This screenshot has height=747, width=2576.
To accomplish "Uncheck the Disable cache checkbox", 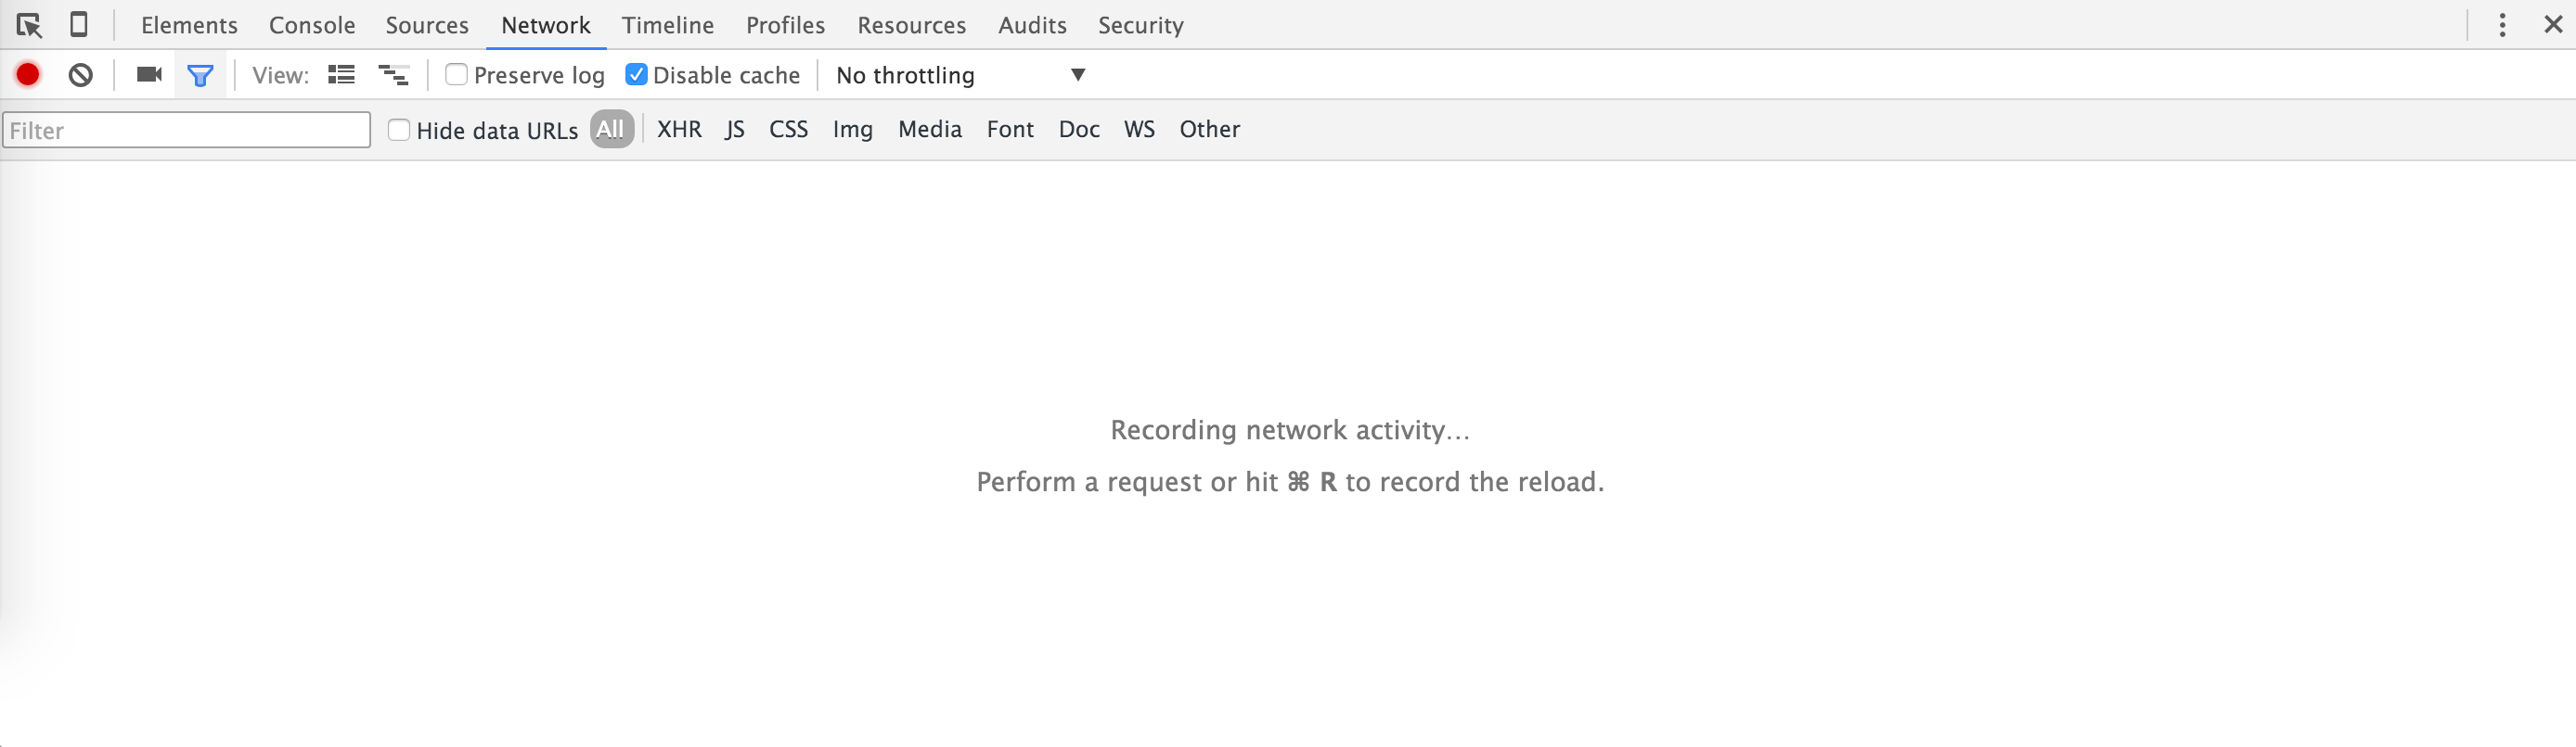I will (x=636, y=75).
